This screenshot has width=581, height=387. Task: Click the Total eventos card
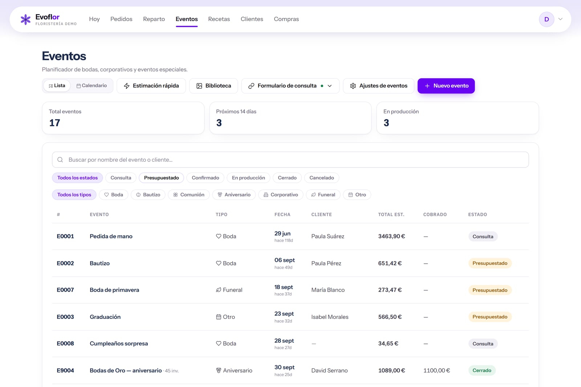click(x=123, y=118)
